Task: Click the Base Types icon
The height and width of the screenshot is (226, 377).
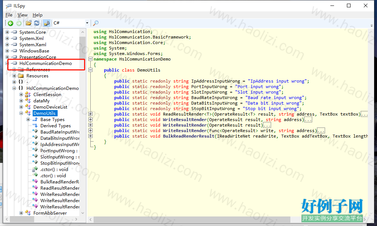Action: (x=35, y=120)
